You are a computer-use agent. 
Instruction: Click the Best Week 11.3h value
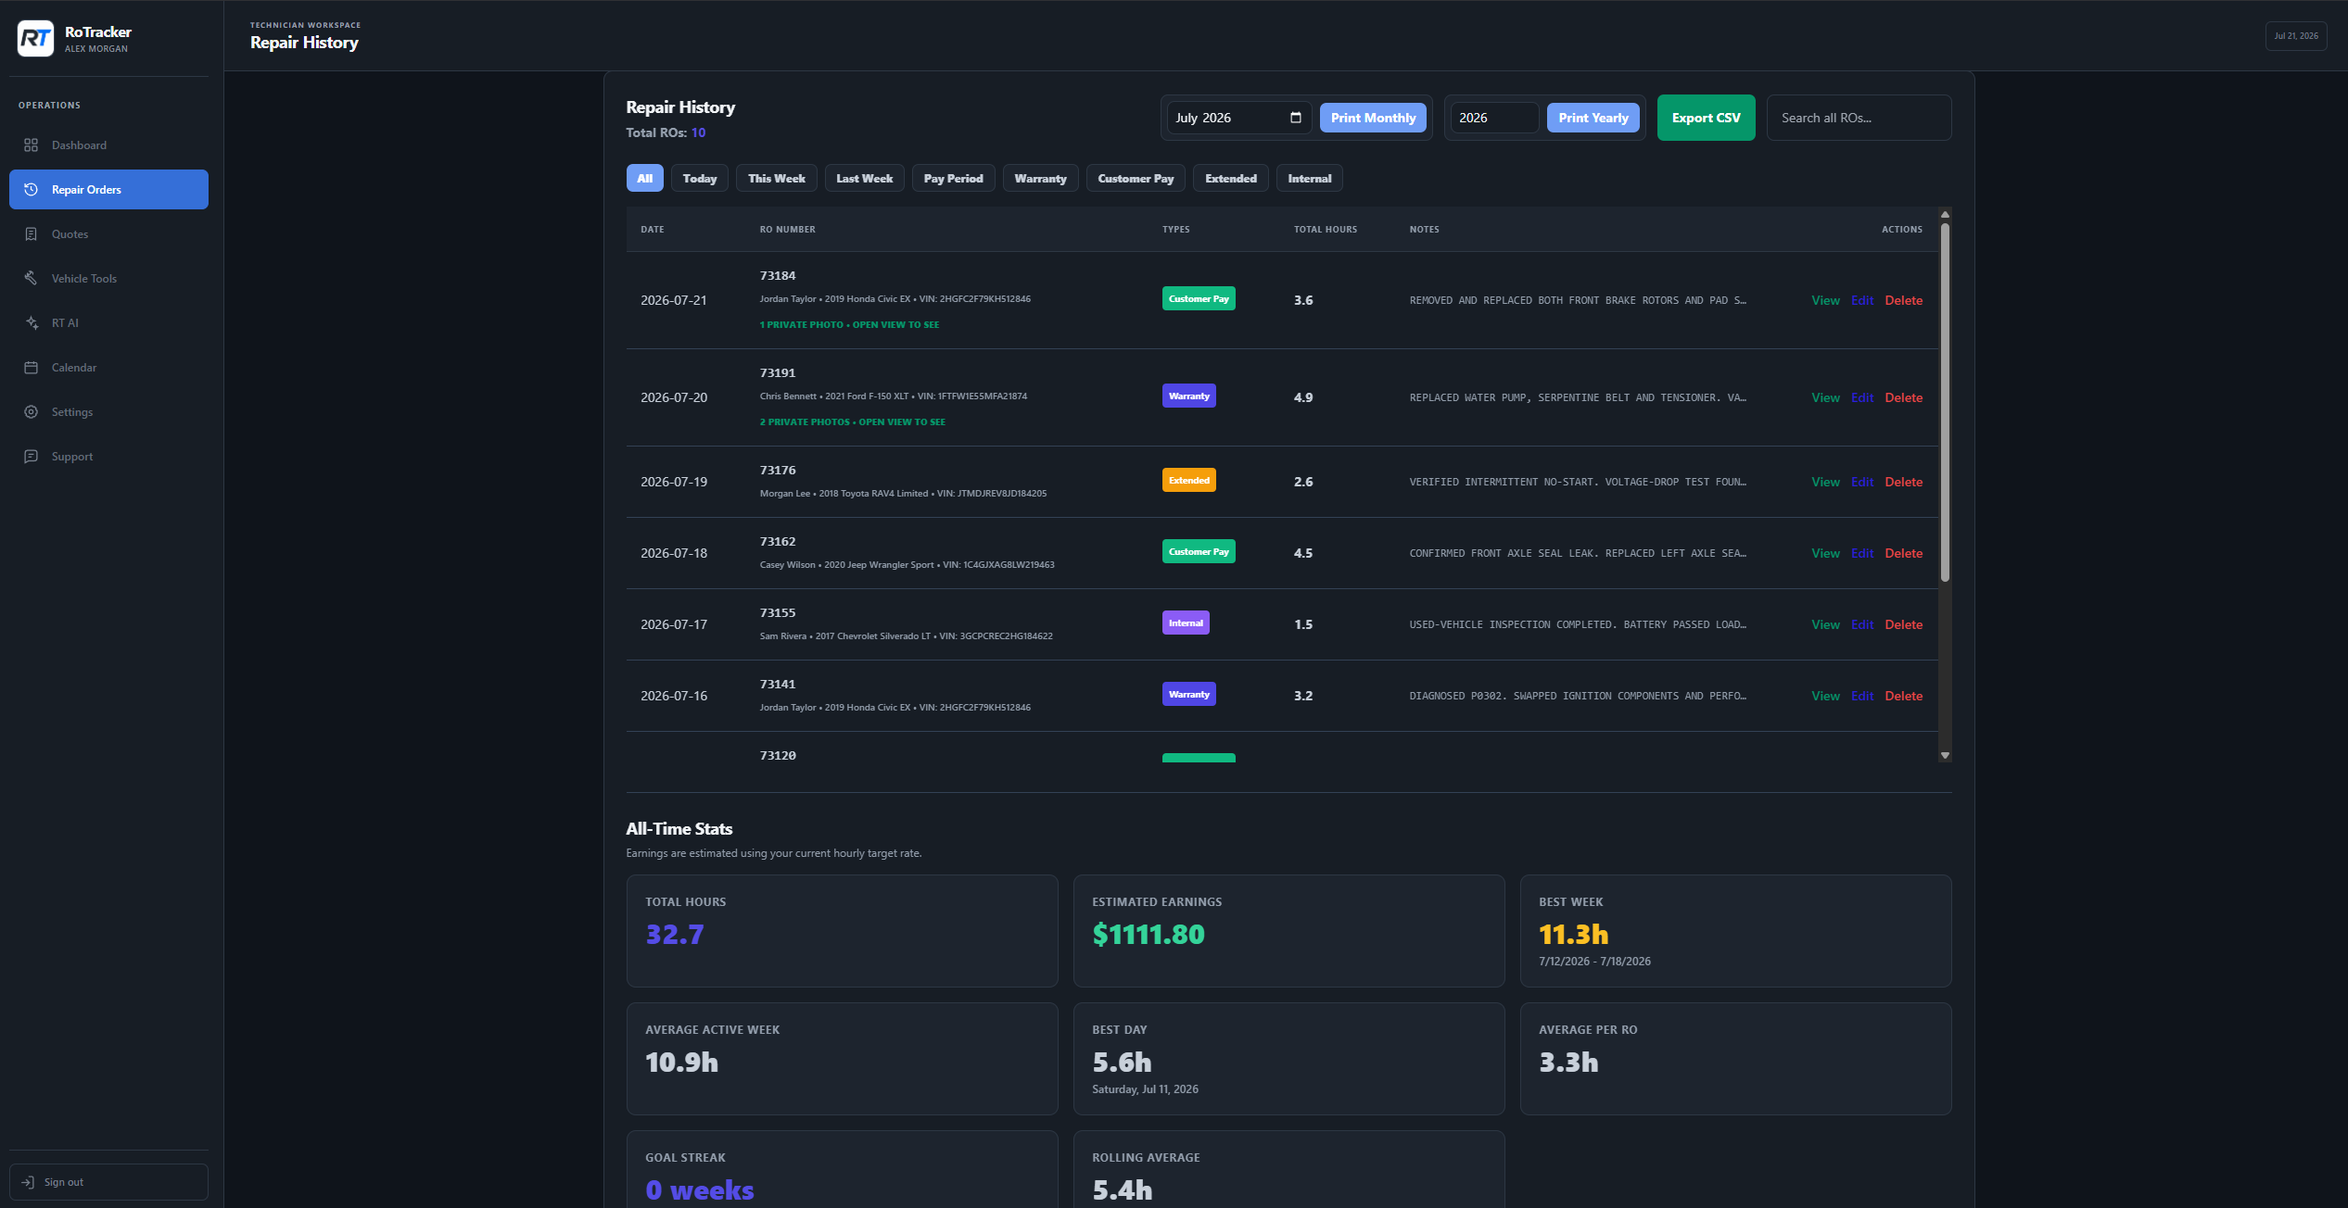(1573, 934)
